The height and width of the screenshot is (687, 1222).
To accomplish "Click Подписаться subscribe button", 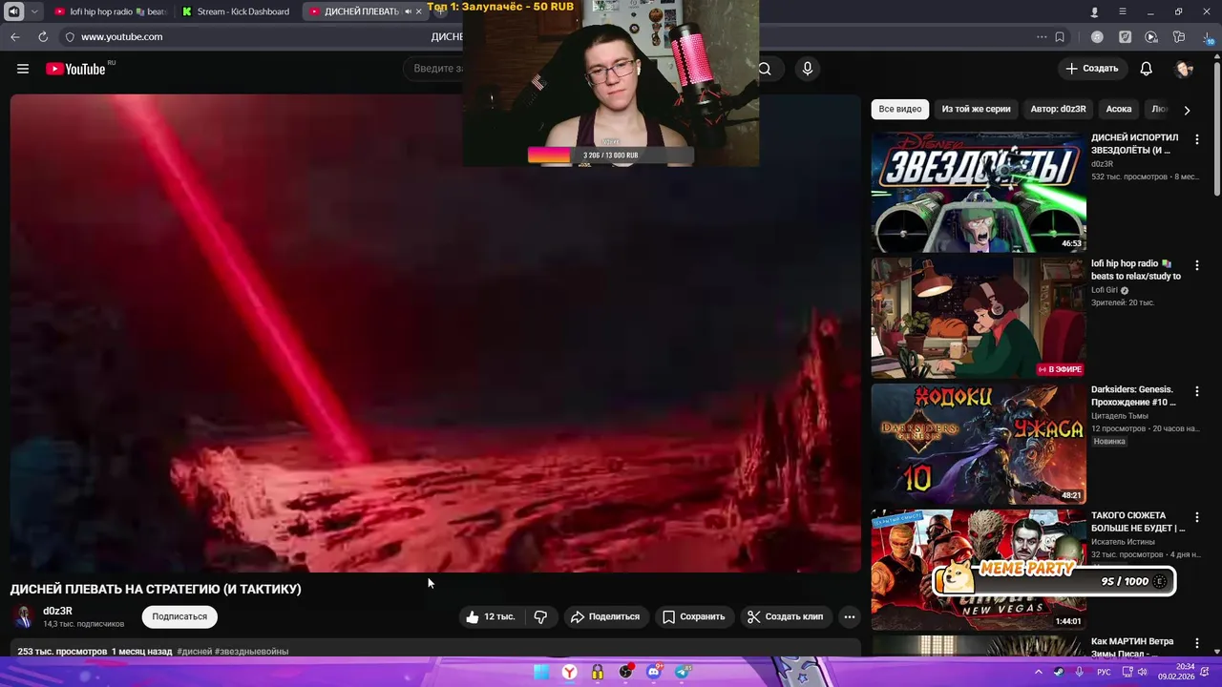I will point(179,616).
